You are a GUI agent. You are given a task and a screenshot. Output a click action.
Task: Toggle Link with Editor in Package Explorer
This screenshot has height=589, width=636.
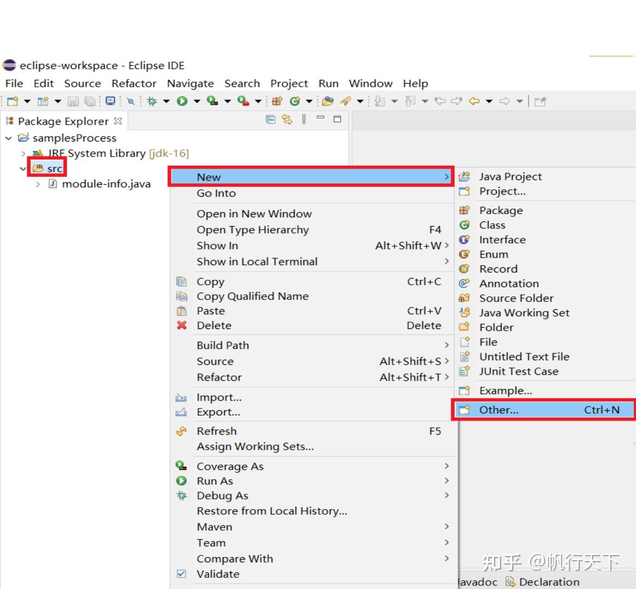point(287,119)
